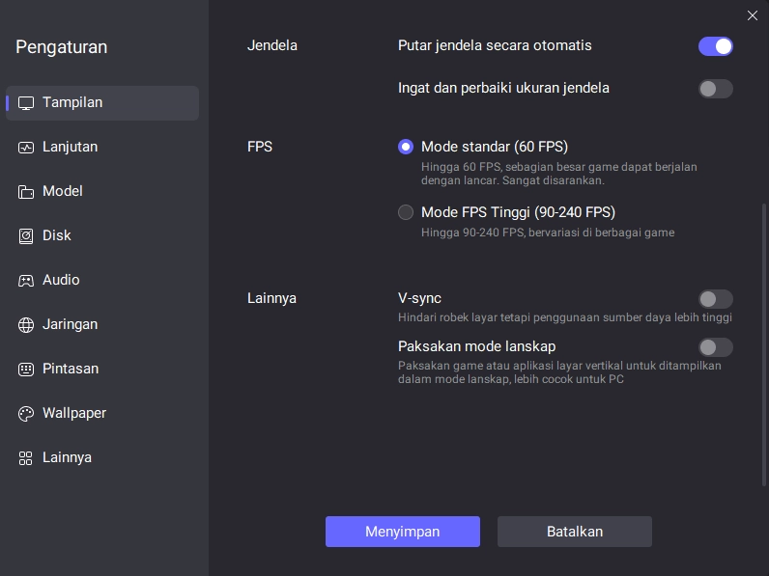
Task: Turn on the V-sync switch
Action: pyautogui.click(x=715, y=299)
